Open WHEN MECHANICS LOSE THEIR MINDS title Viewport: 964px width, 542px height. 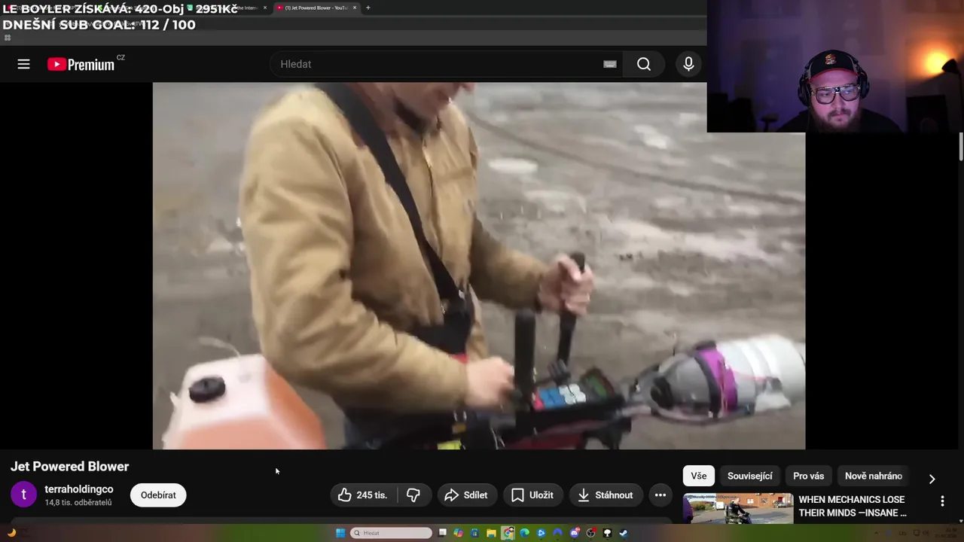(x=853, y=506)
